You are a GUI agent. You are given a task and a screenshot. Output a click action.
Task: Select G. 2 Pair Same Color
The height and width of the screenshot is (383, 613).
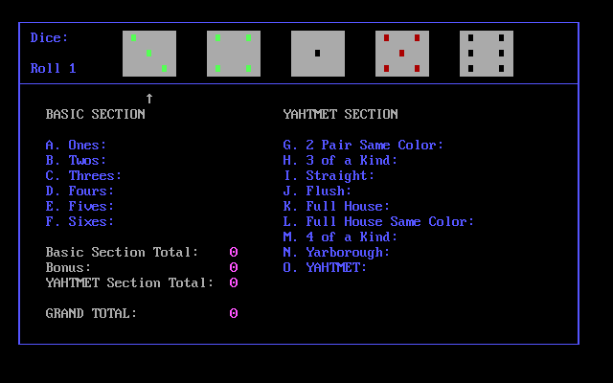click(363, 146)
